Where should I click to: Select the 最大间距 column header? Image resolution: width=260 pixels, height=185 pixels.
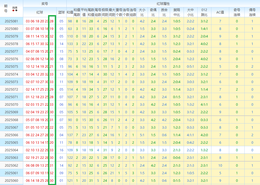coord(112,12)
